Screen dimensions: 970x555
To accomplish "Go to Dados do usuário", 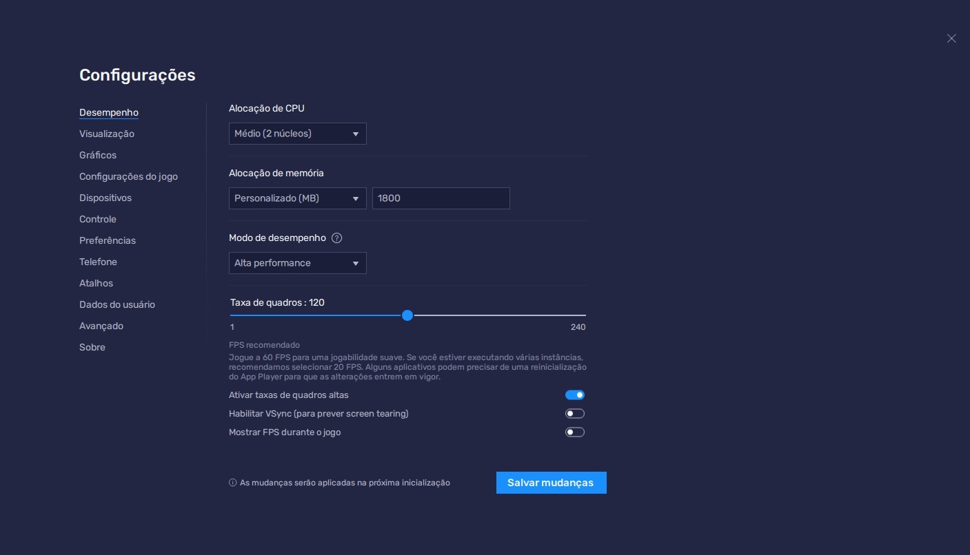I will [117, 304].
